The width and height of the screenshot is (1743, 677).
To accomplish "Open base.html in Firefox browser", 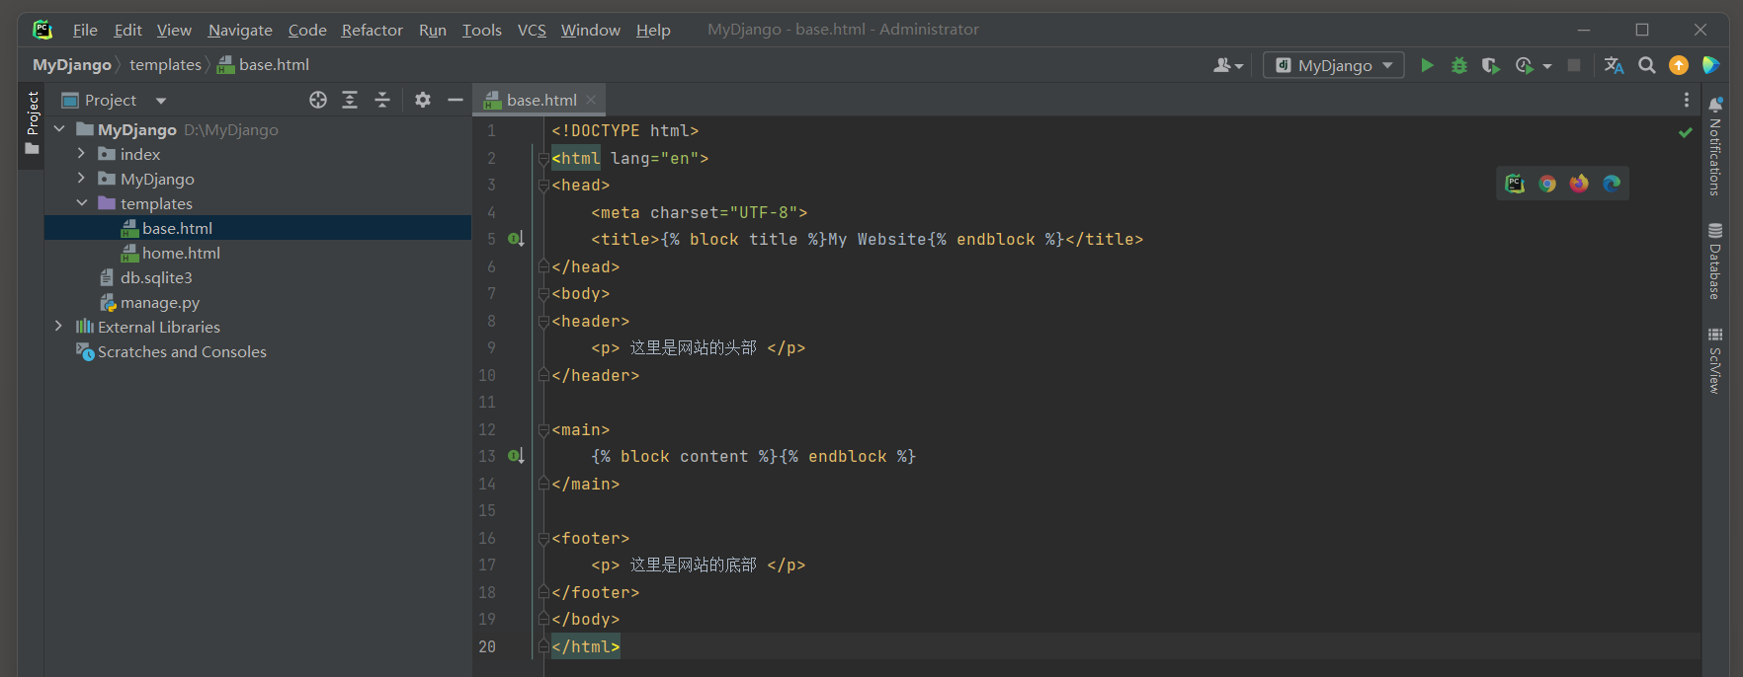I will click(x=1579, y=184).
